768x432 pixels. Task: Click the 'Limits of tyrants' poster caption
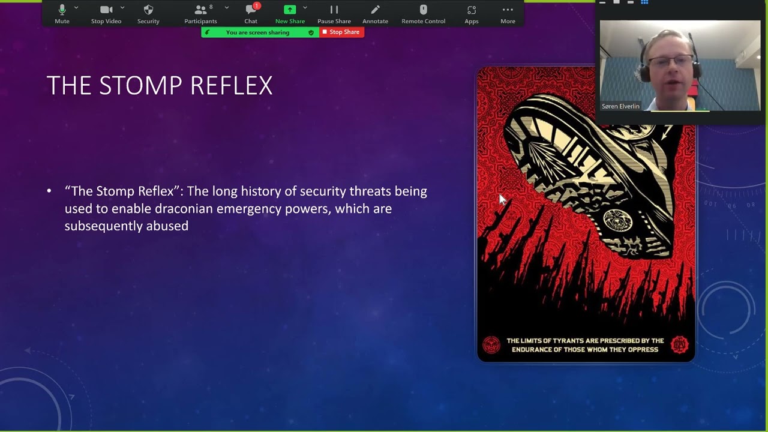tap(585, 345)
